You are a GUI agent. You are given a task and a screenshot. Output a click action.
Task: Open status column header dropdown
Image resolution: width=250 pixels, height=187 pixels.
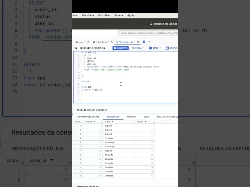pyautogui.click(x=112, y=122)
